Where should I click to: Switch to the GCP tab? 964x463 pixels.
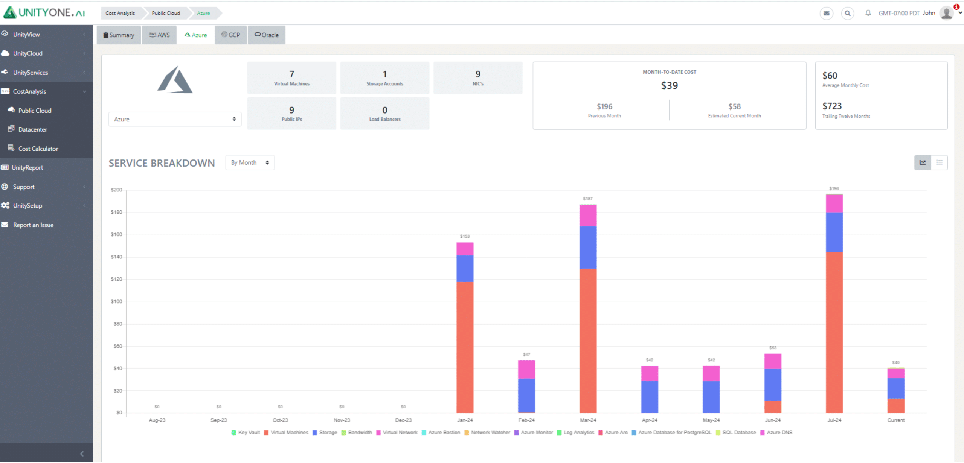(230, 35)
